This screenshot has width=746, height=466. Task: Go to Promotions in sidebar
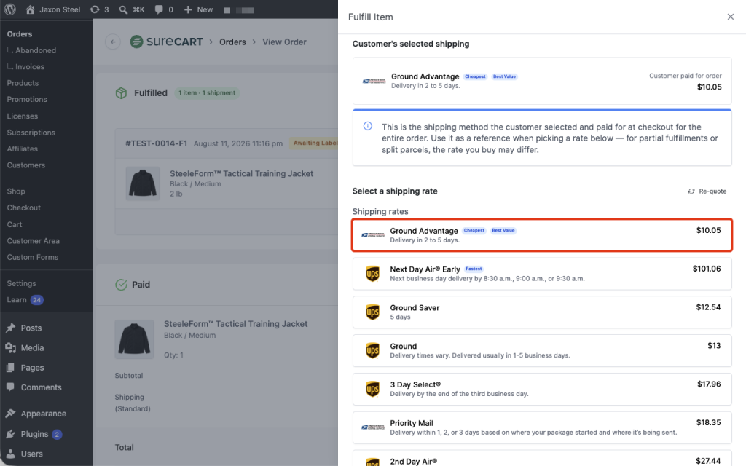[x=27, y=99]
